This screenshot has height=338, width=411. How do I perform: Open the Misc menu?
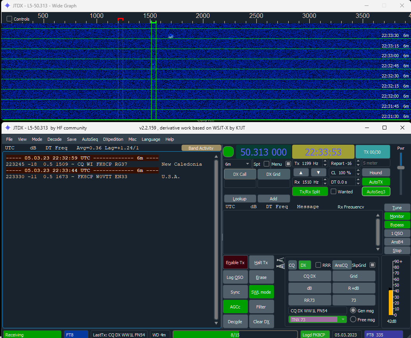click(x=132, y=139)
